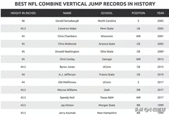This screenshot has height=115, width=169.
Task: Click the Fresno State school cell
Action: (x=107, y=74)
